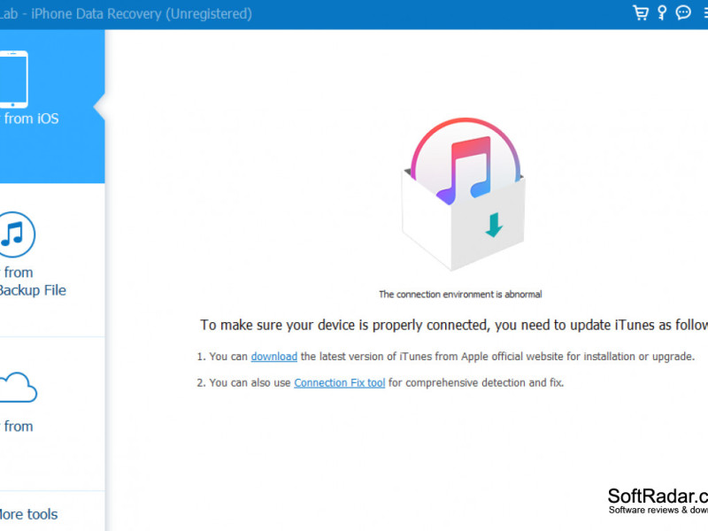Open the Connection Fix tool link
Image resolution: width=708 pixels, height=531 pixels.
click(x=340, y=382)
